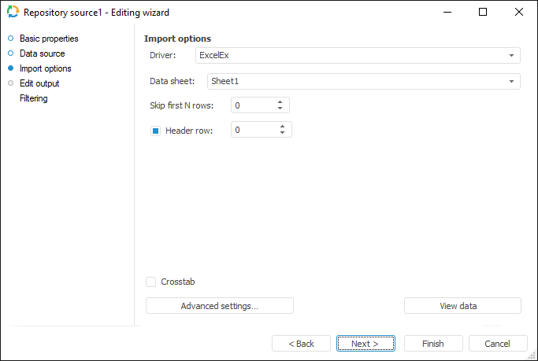Click Finish to complete the wizard
This screenshot has width=538, height=361.
click(432, 344)
